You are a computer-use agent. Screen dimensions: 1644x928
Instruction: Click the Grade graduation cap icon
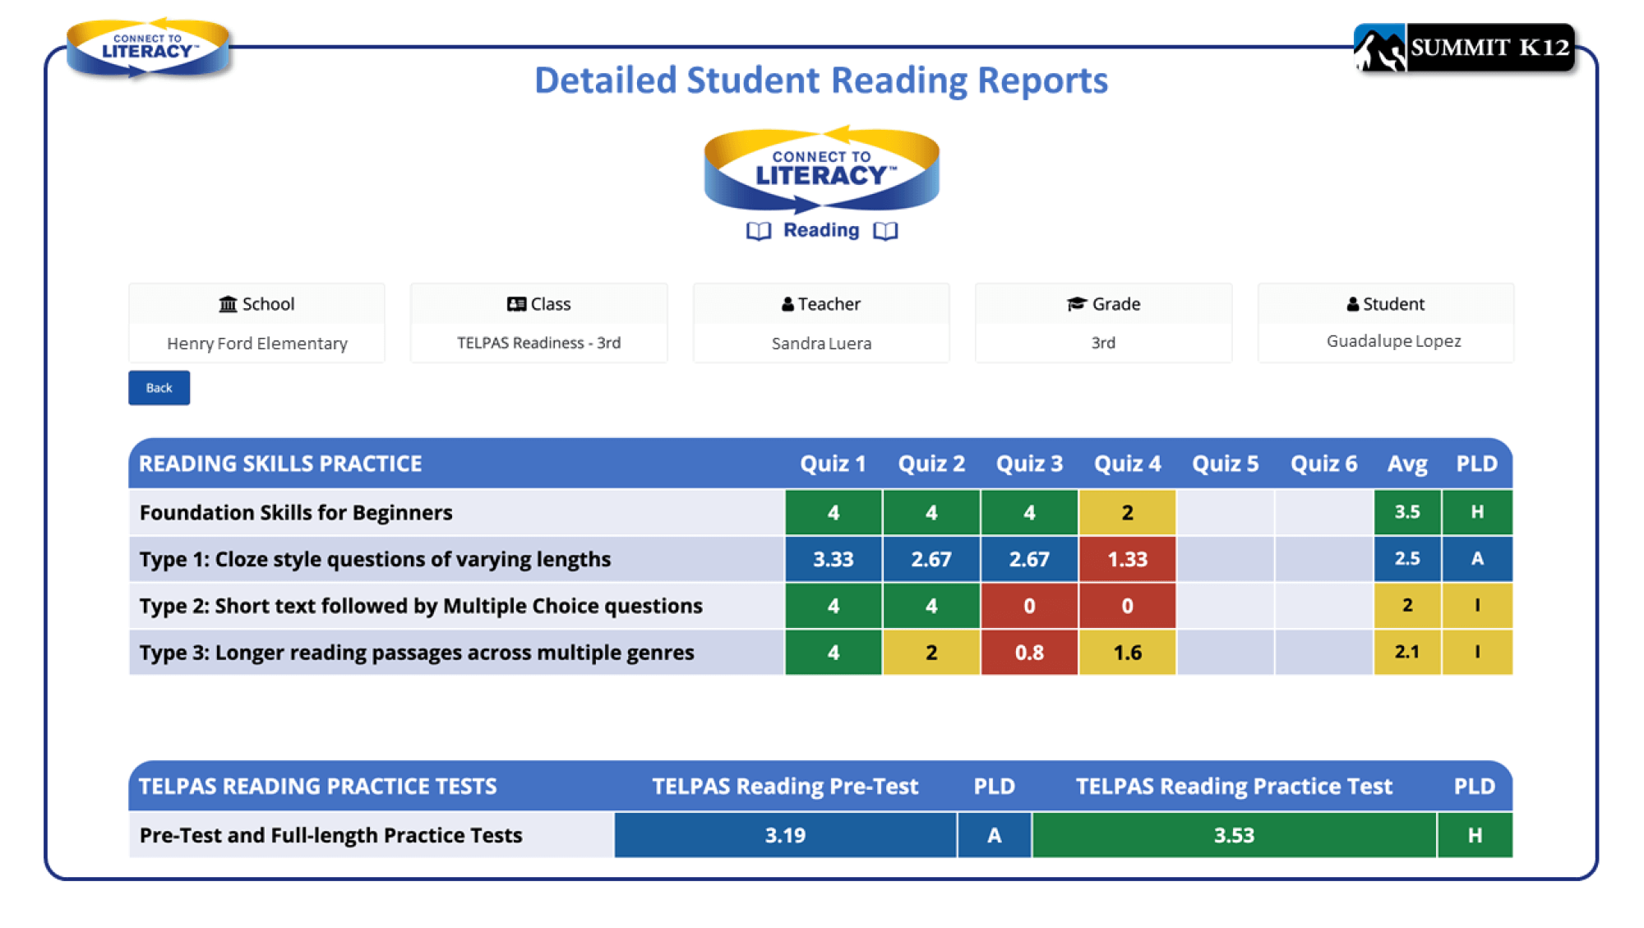(1077, 304)
